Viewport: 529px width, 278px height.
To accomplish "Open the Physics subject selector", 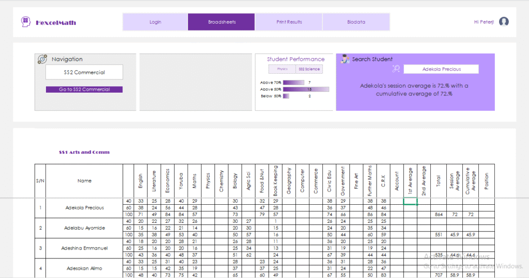I will tap(282, 69).
